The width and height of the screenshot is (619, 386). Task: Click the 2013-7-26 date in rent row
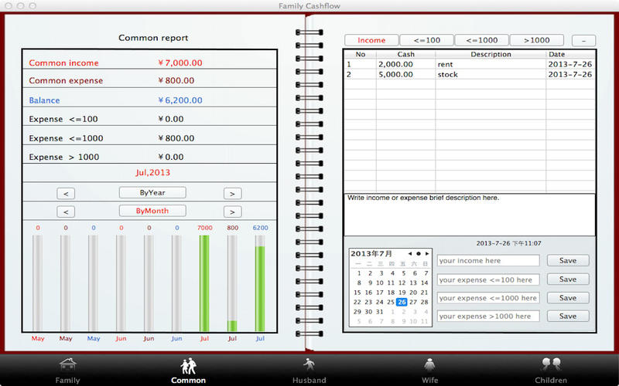pyautogui.click(x=570, y=64)
